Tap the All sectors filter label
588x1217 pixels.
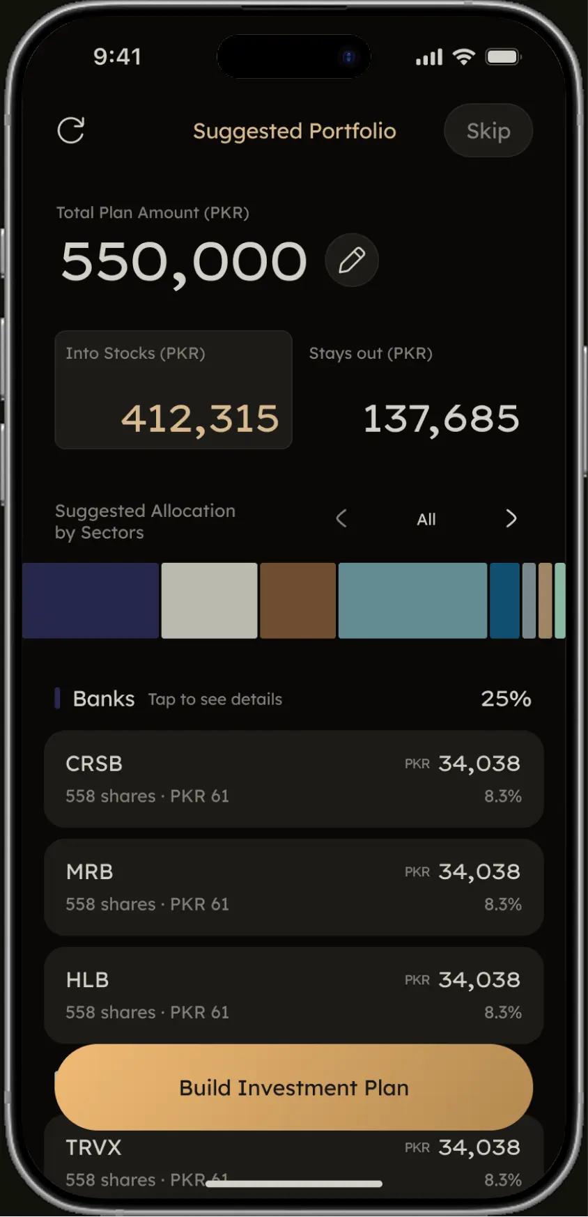426,519
